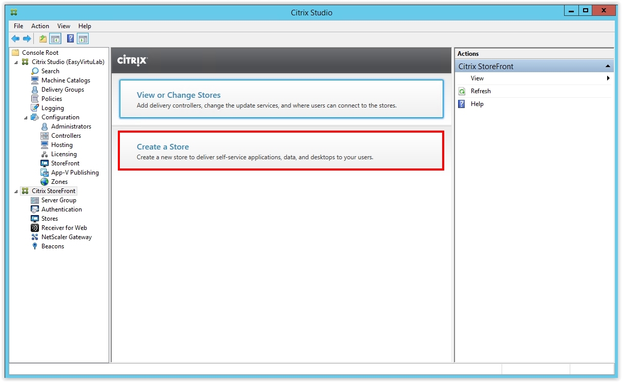This screenshot has height=382, width=622.
Task: Open the Action menu
Action: pos(40,26)
